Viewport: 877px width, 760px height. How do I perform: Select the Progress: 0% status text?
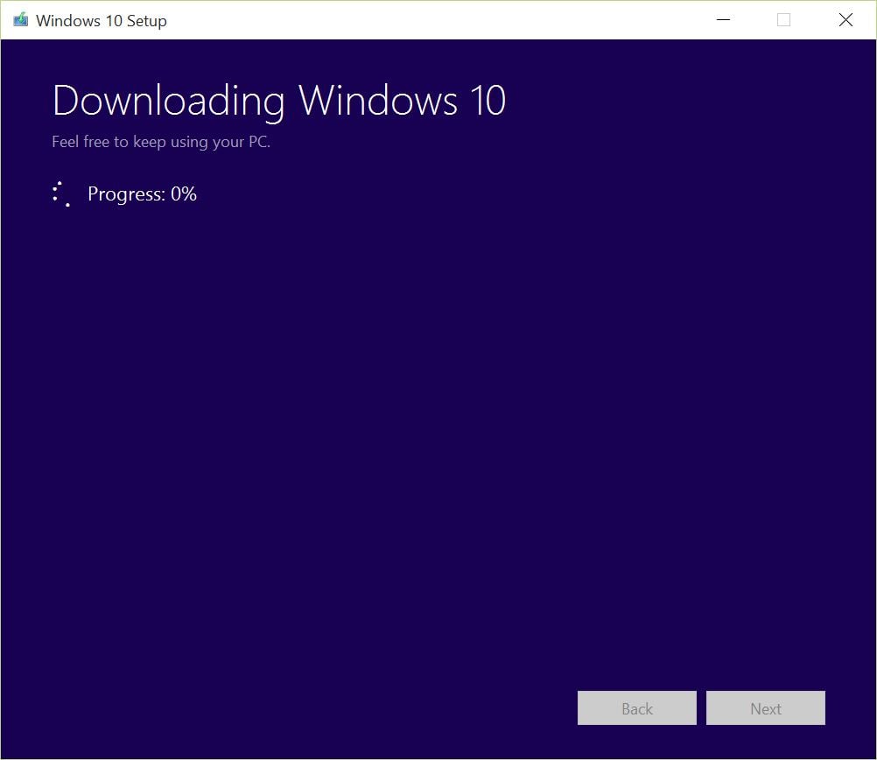coord(142,194)
